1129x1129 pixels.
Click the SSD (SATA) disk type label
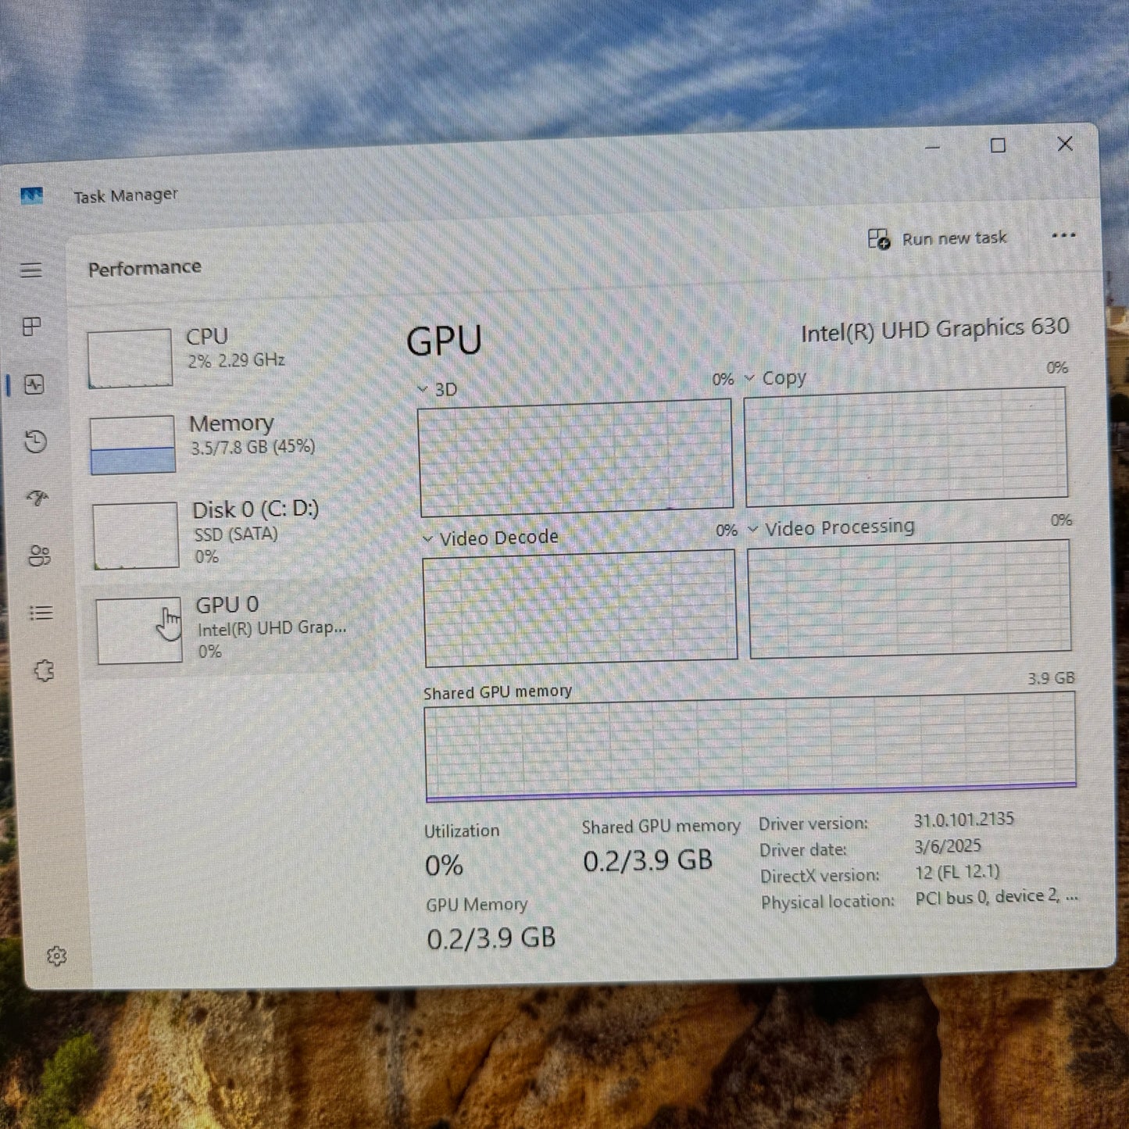(236, 534)
